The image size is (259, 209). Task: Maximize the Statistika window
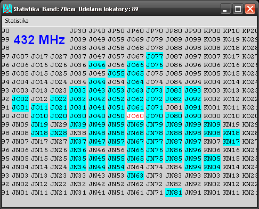pyautogui.click(x=238, y=9)
